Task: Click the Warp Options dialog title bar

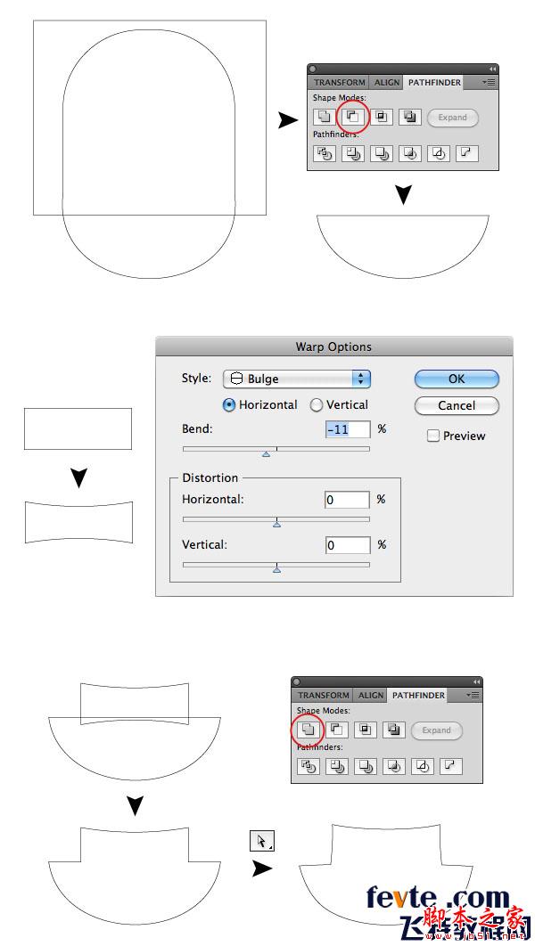Action: [333, 347]
